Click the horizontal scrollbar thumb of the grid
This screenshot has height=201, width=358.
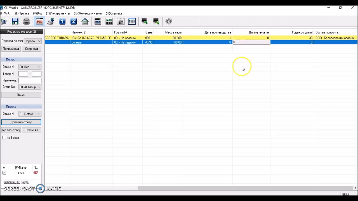point(245,188)
